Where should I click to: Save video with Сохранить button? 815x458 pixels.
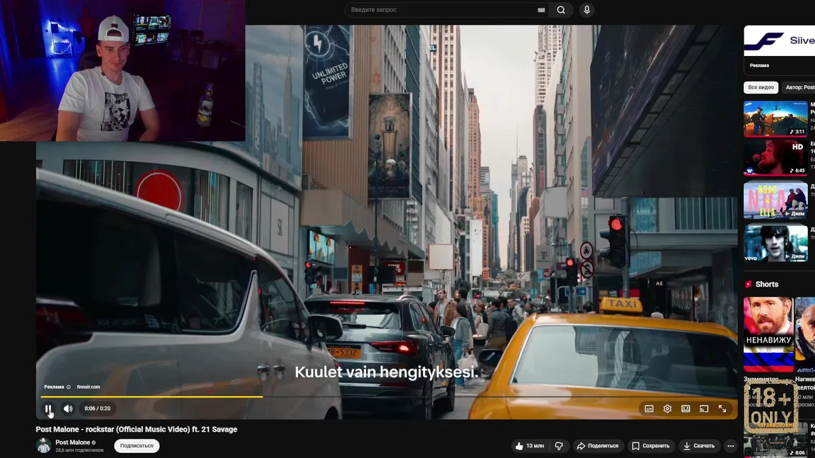point(650,446)
